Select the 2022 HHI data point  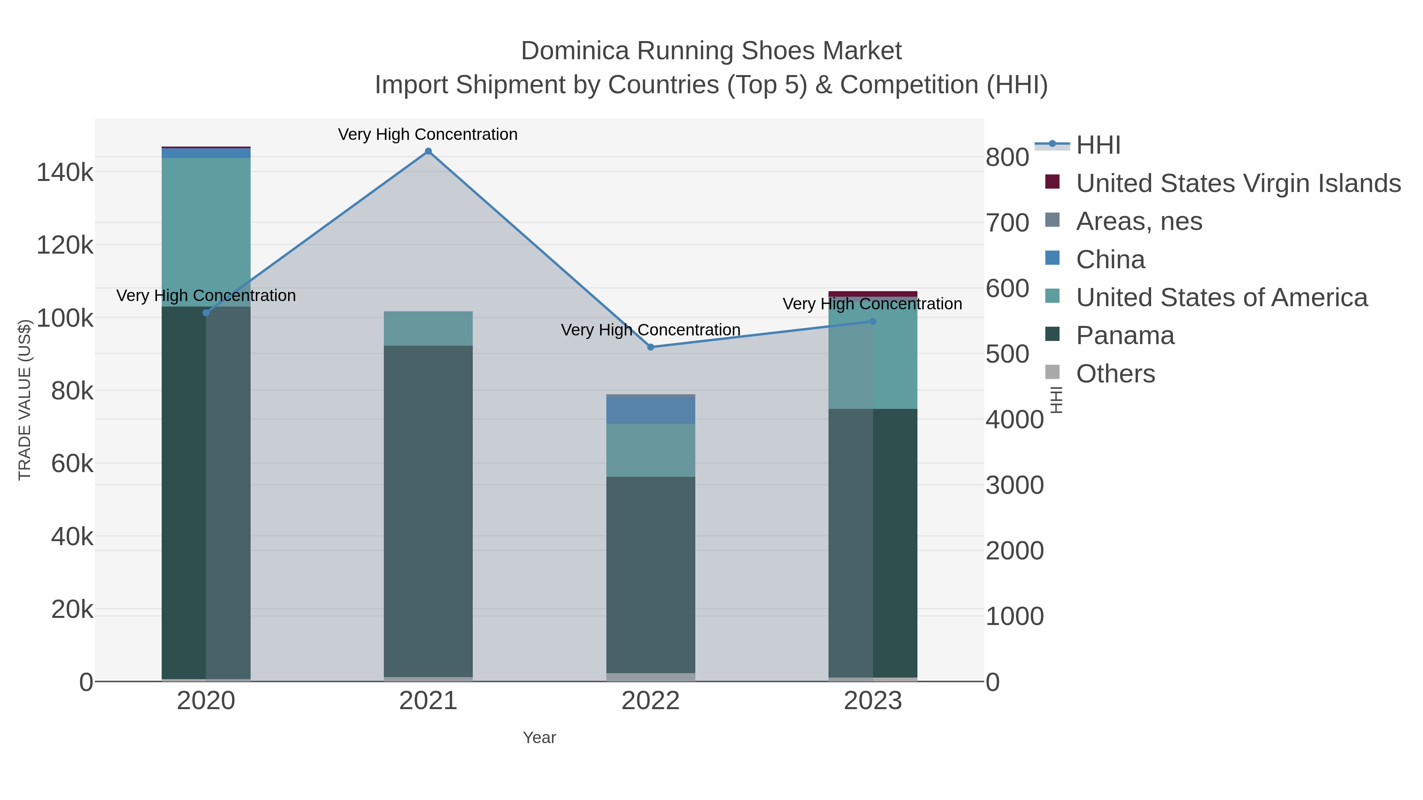651,347
